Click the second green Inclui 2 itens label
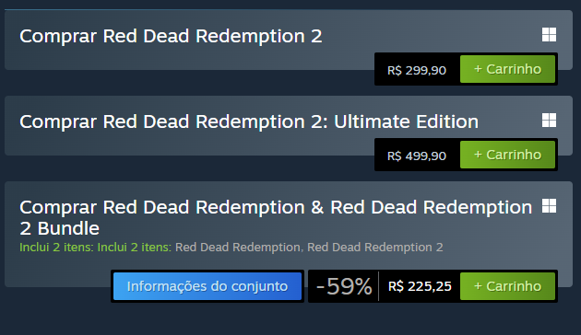Image resolution: width=581 pixels, height=335 pixels. tap(134, 247)
